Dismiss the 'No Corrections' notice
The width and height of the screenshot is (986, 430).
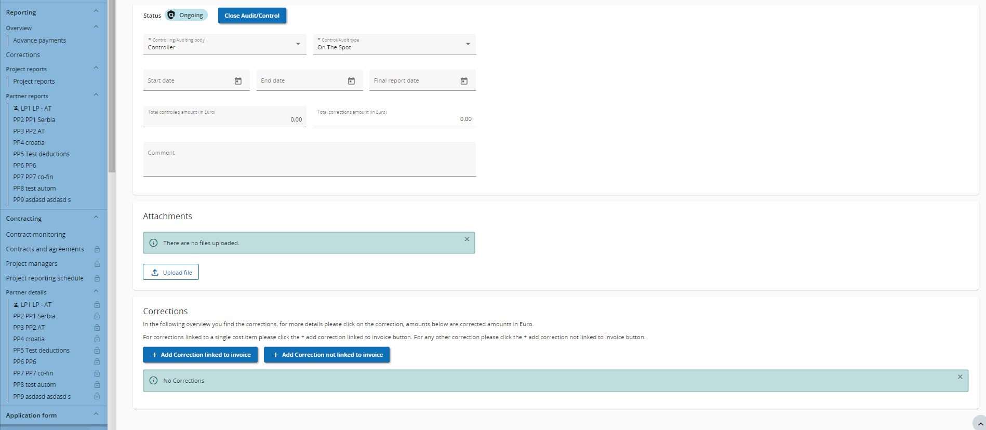[x=960, y=377]
